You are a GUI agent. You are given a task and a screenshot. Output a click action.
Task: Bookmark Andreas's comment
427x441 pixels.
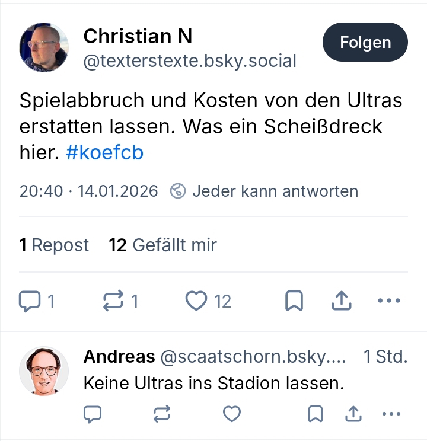click(x=316, y=414)
